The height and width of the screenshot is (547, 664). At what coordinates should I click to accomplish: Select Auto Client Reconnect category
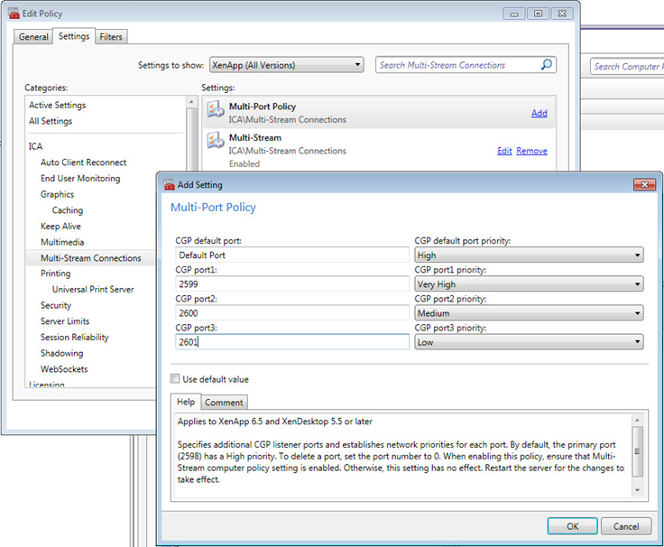[83, 162]
